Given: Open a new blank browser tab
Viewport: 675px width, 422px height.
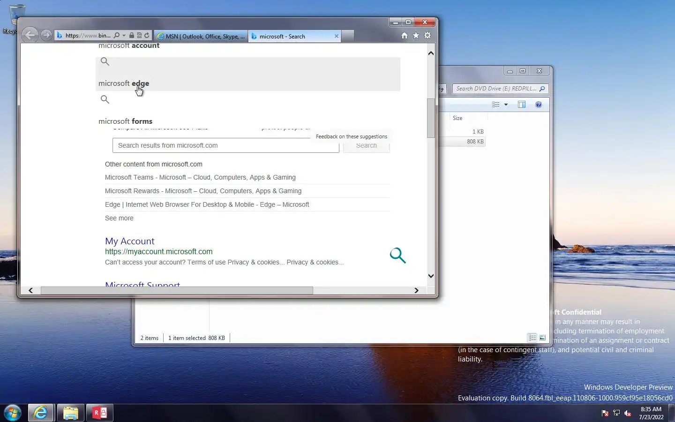Looking at the screenshot, I should (x=348, y=36).
